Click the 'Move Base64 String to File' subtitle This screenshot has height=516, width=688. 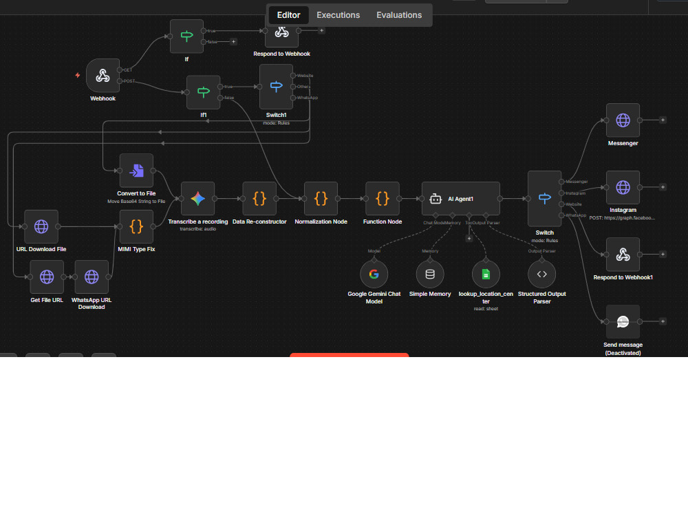click(136, 202)
